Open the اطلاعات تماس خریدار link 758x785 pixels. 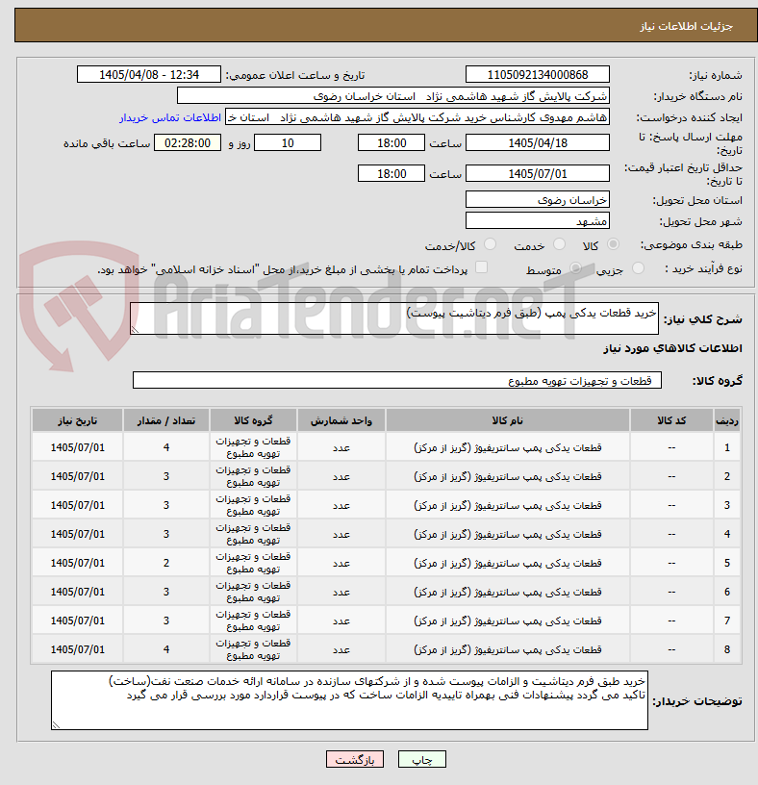170,117
